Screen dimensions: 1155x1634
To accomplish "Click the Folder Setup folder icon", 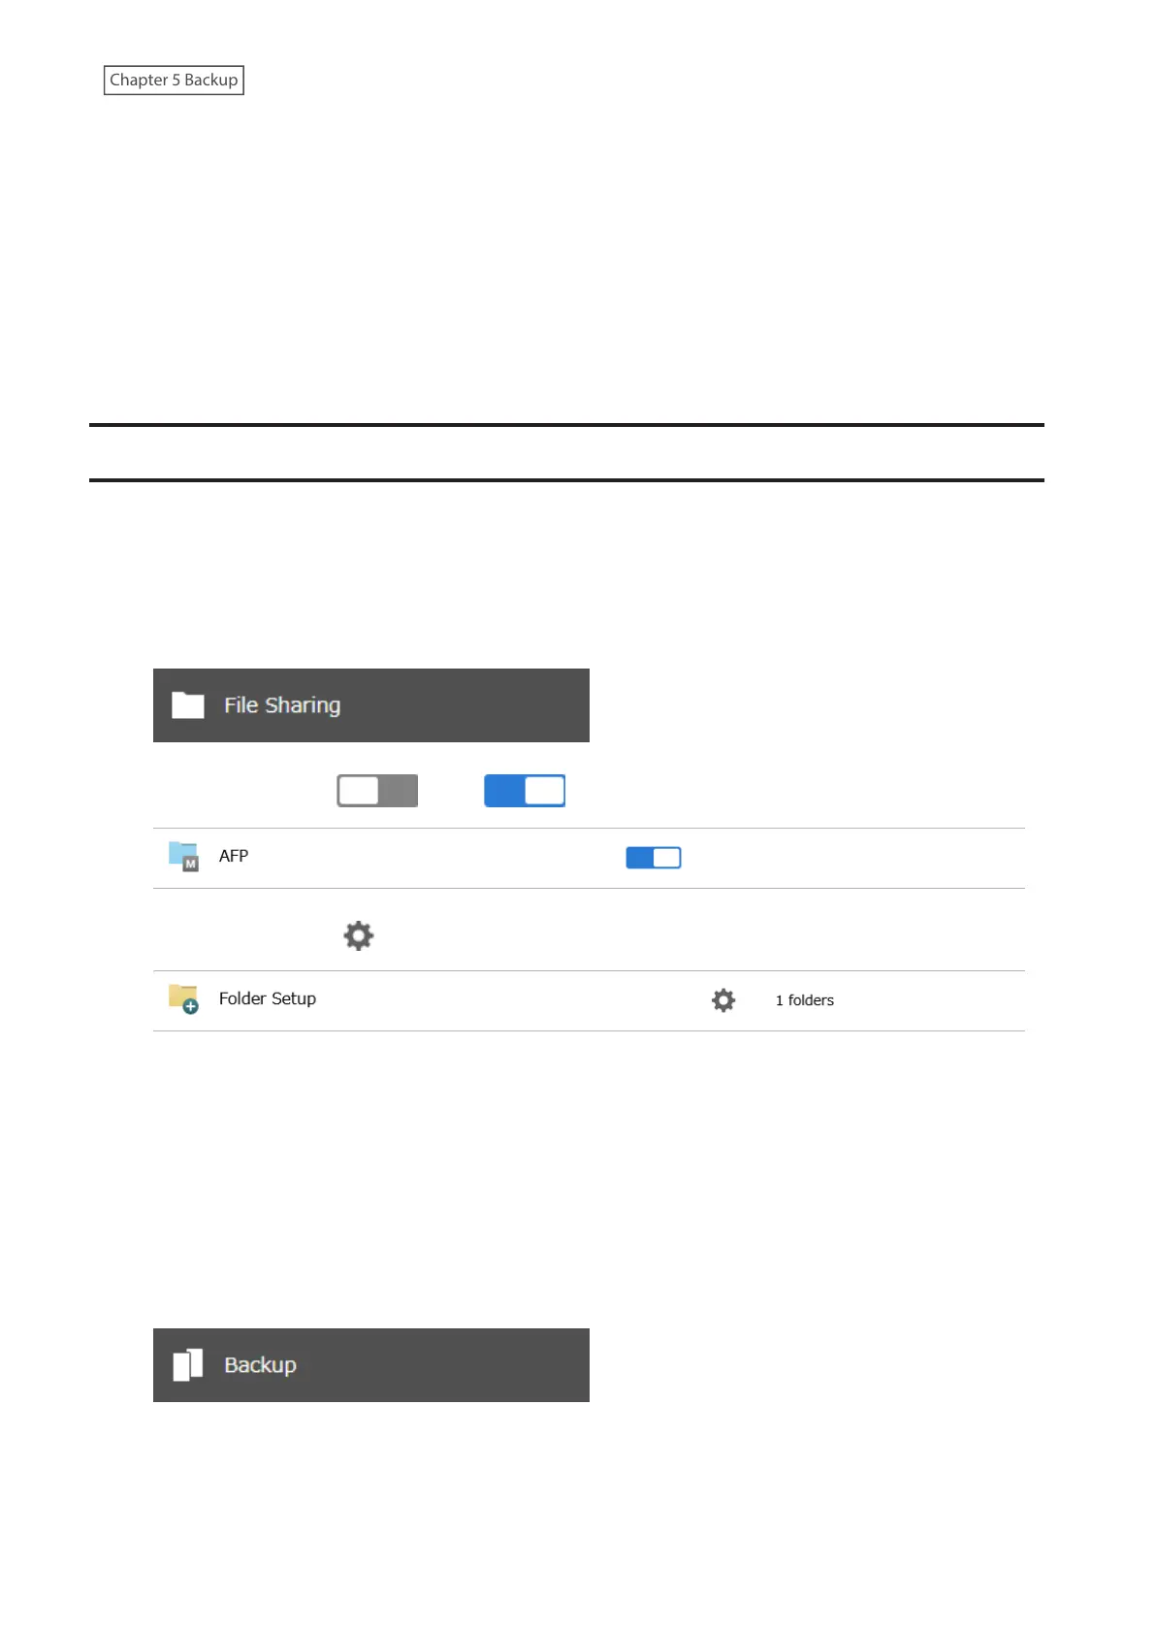I will (183, 998).
